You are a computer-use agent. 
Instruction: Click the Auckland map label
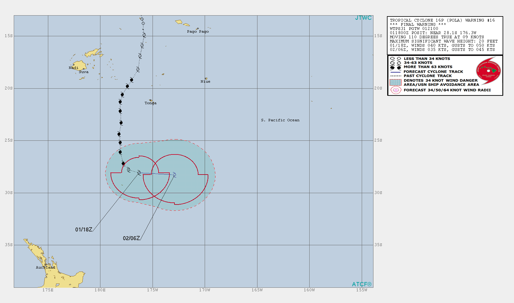coord(46,267)
